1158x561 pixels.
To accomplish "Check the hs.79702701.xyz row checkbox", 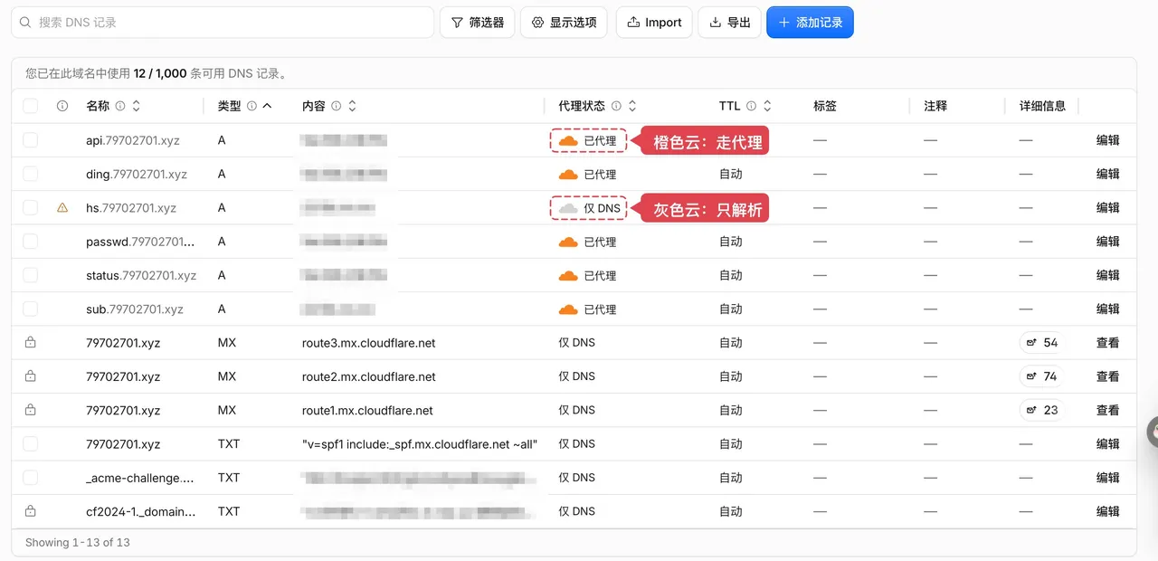I will [x=31, y=208].
